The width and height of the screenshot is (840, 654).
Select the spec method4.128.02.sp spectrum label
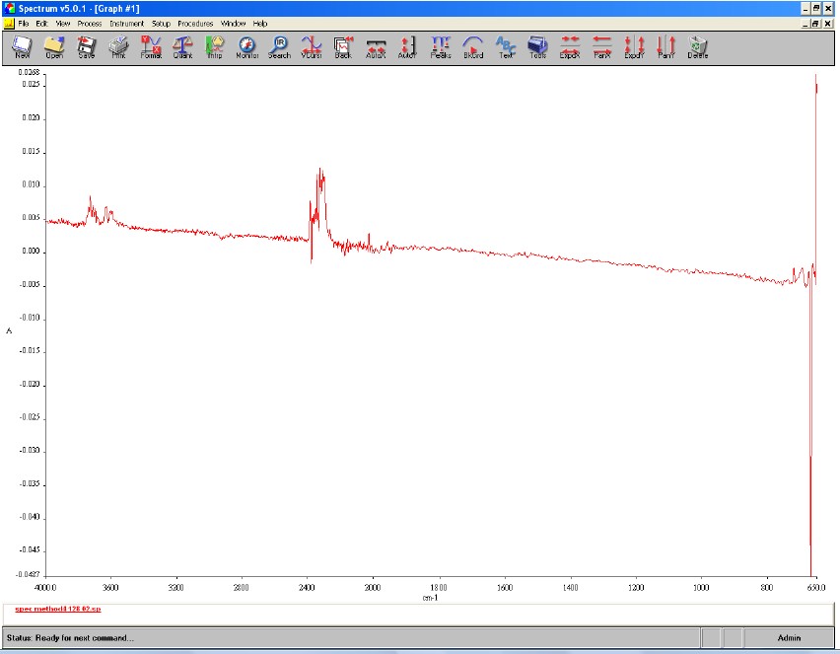tap(58, 609)
